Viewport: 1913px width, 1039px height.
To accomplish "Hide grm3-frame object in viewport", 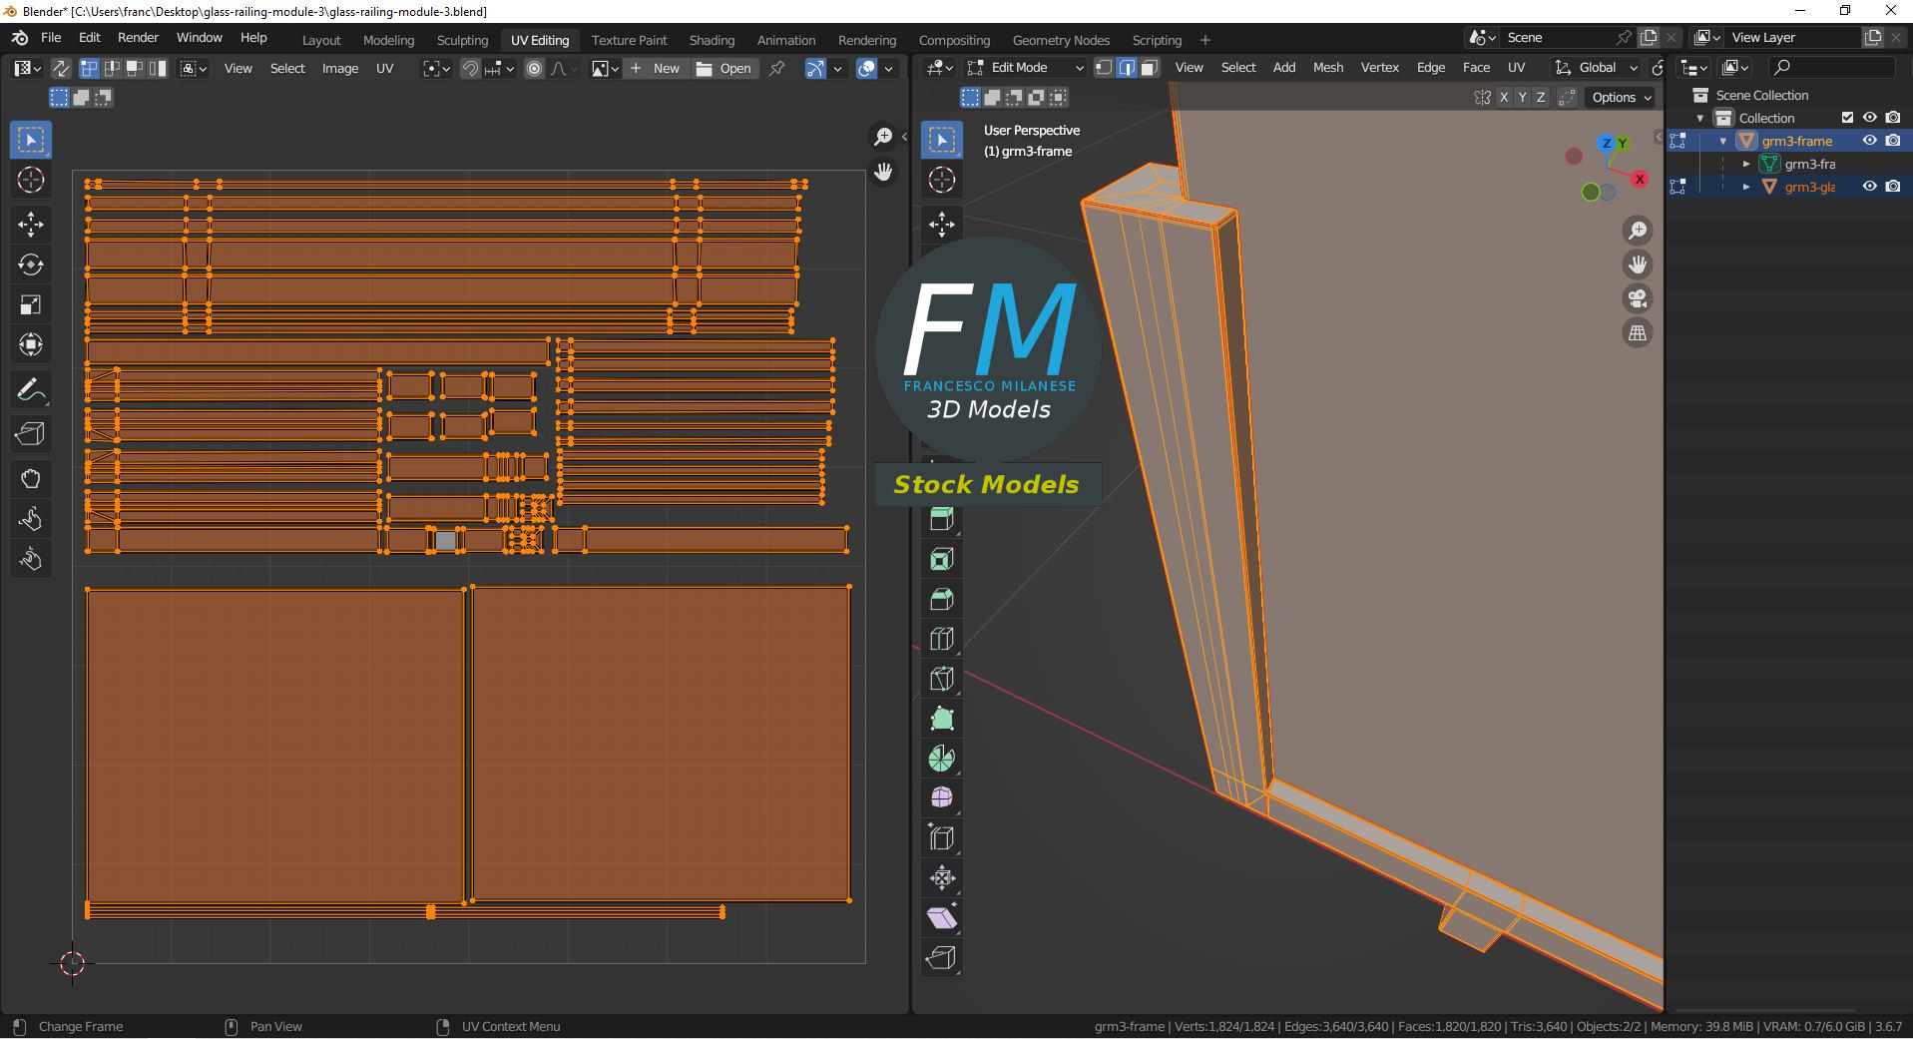I will (1870, 141).
